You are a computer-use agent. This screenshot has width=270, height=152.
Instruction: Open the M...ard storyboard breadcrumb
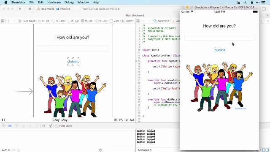[x=59, y=21]
